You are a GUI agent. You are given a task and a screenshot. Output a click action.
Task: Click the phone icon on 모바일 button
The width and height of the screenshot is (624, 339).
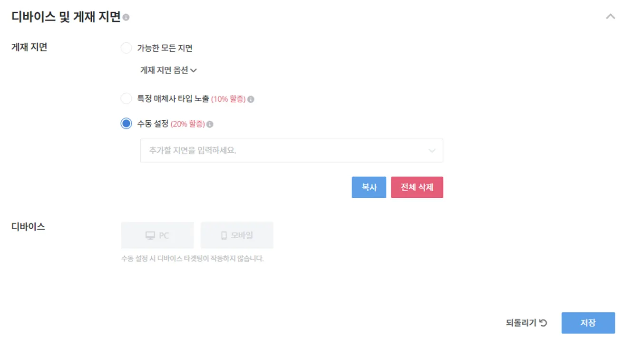tap(224, 235)
